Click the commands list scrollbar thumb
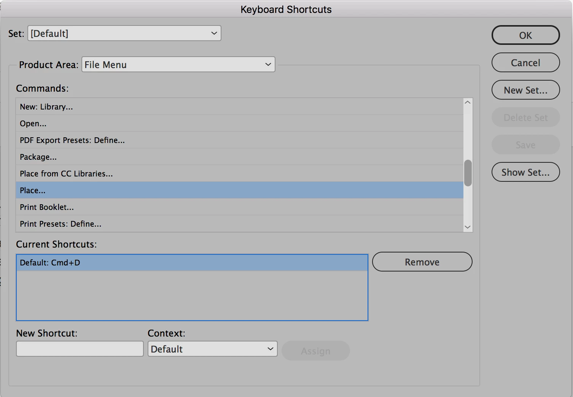573x397 pixels. tap(468, 173)
